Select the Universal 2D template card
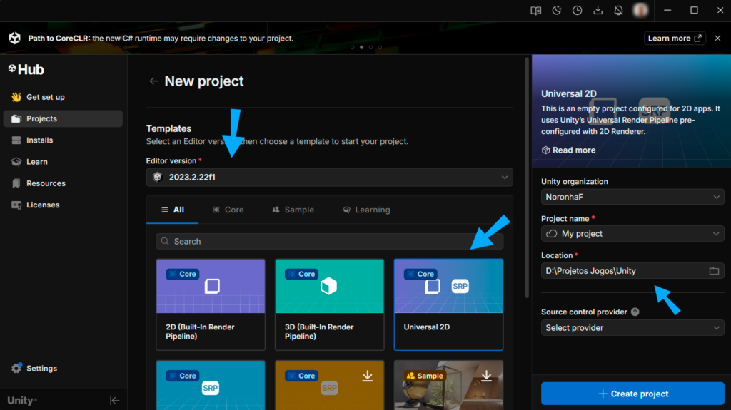731x410 pixels. 448,304
